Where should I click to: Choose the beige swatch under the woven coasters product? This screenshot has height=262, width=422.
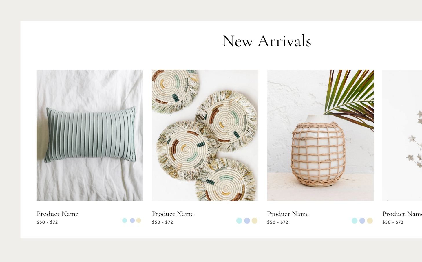point(255,221)
